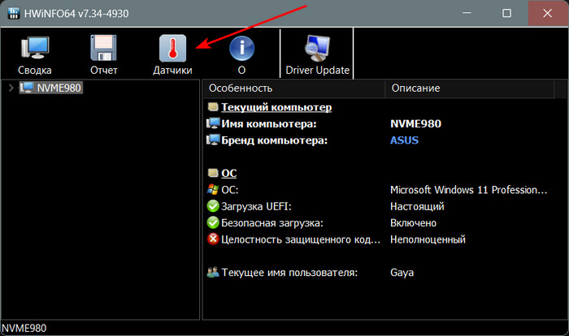Viewport: 569px width, 336px height.
Task: Close the HWiNFO64 window
Action: click(548, 14)
